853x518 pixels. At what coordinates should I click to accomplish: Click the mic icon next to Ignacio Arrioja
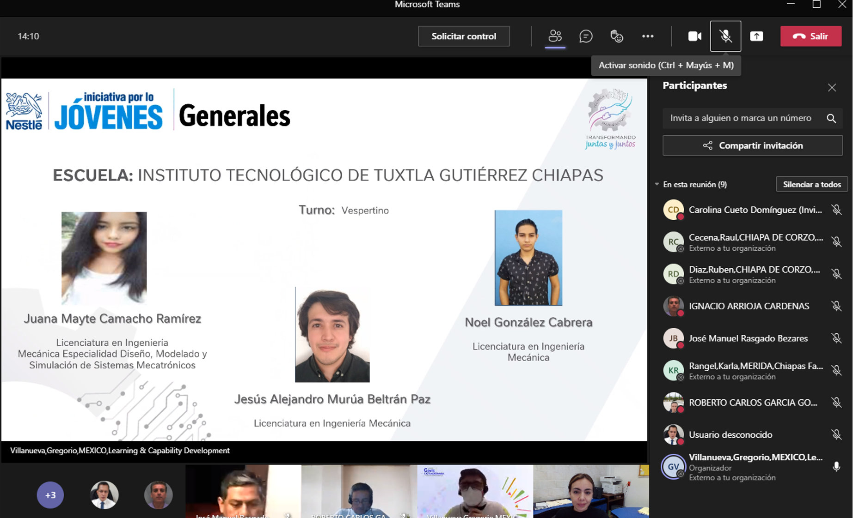(x=836, y=306)
